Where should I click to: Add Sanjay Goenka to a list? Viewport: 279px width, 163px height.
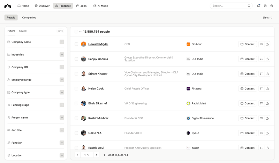click(x=261, y=59)
